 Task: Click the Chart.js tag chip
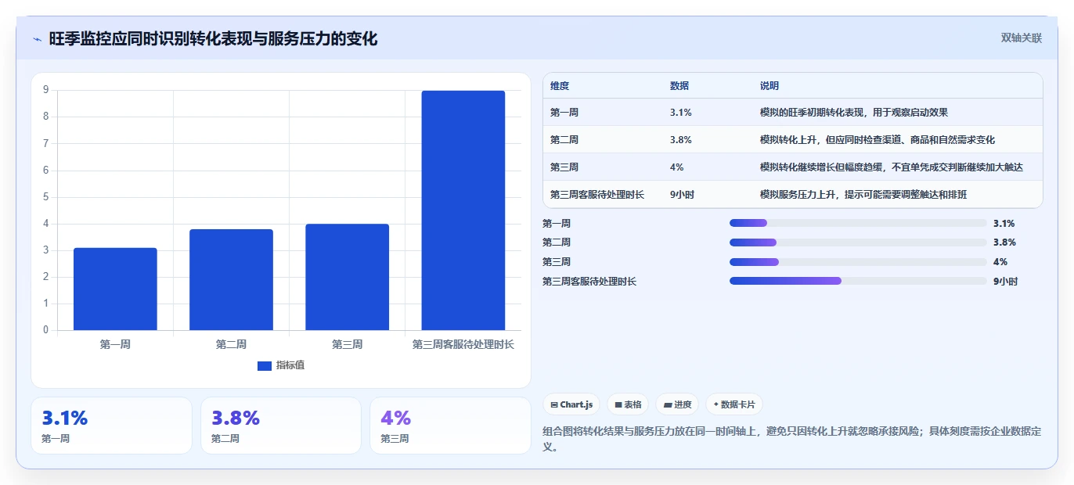coord(571,404)
